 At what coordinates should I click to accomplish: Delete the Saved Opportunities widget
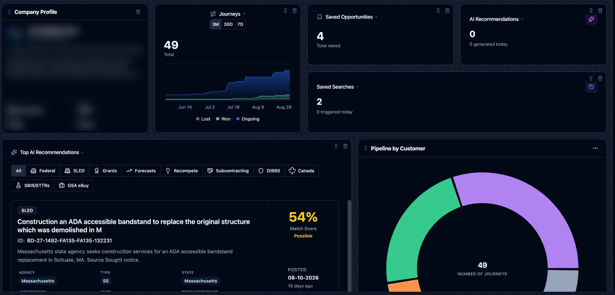pos(447,11)
